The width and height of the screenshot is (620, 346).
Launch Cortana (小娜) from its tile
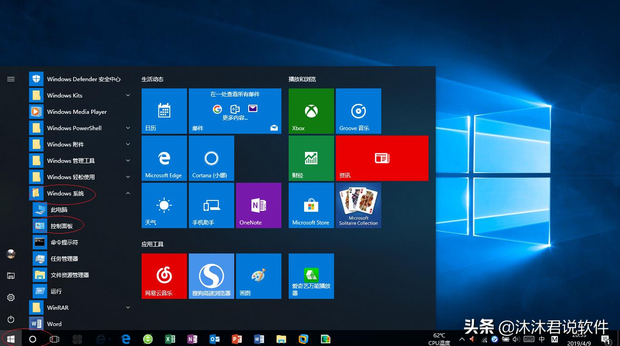tap(211, 158)
